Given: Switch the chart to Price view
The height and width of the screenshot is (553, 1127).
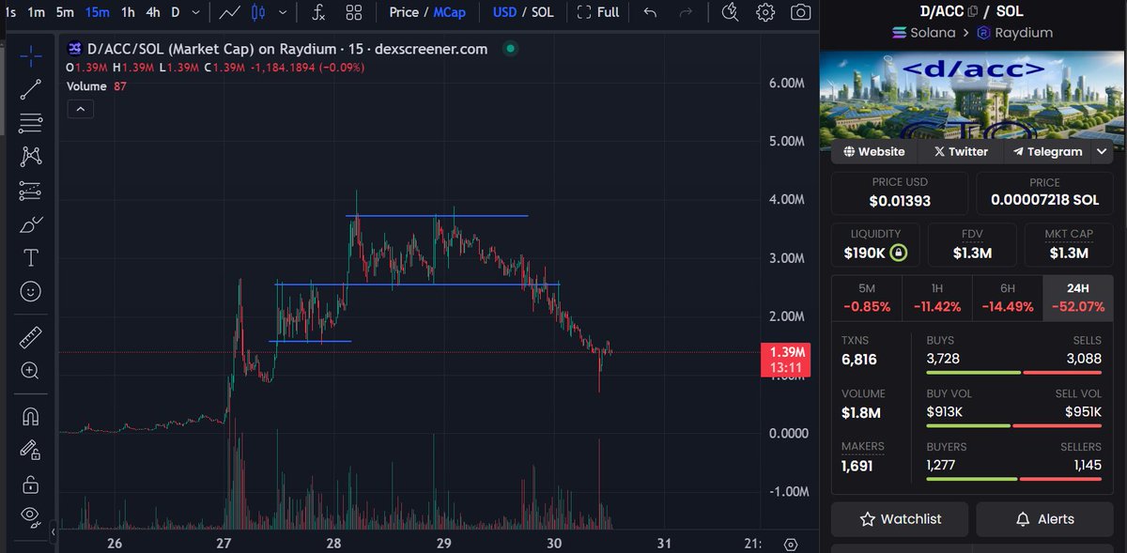Looking at the screenshot, I should point(404,12).
